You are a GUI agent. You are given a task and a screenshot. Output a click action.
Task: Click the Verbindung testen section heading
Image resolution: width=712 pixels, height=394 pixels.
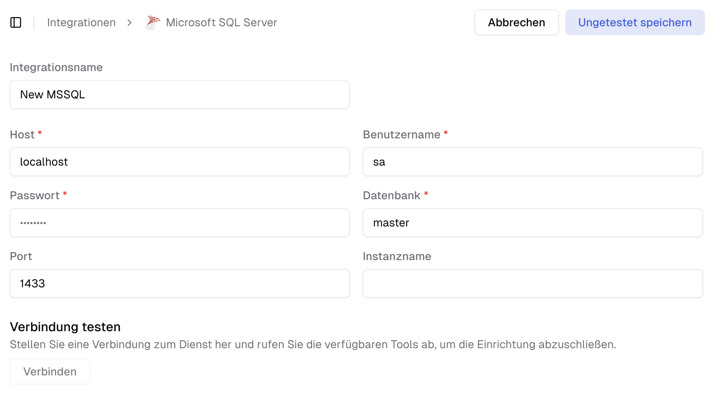point(65,327)
